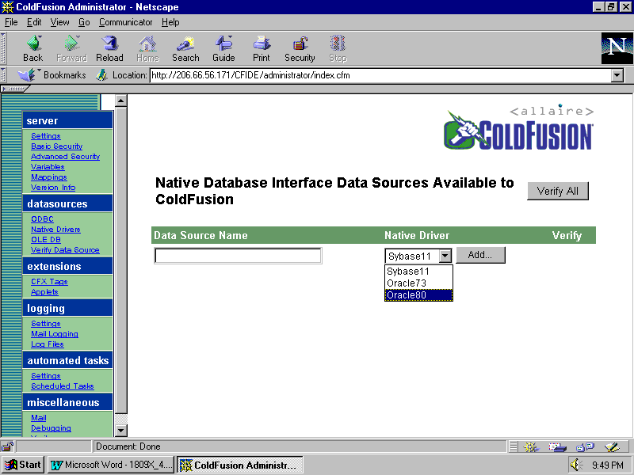The width and height of the screenshot is (634, 475).
Task: Open the Bookmarks quick file icon
Action: (28, 75)
